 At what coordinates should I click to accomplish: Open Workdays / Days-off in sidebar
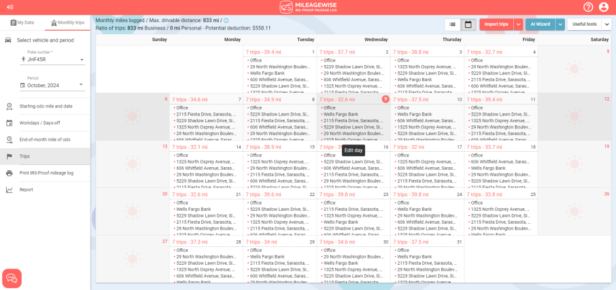[x=40, y=123]
